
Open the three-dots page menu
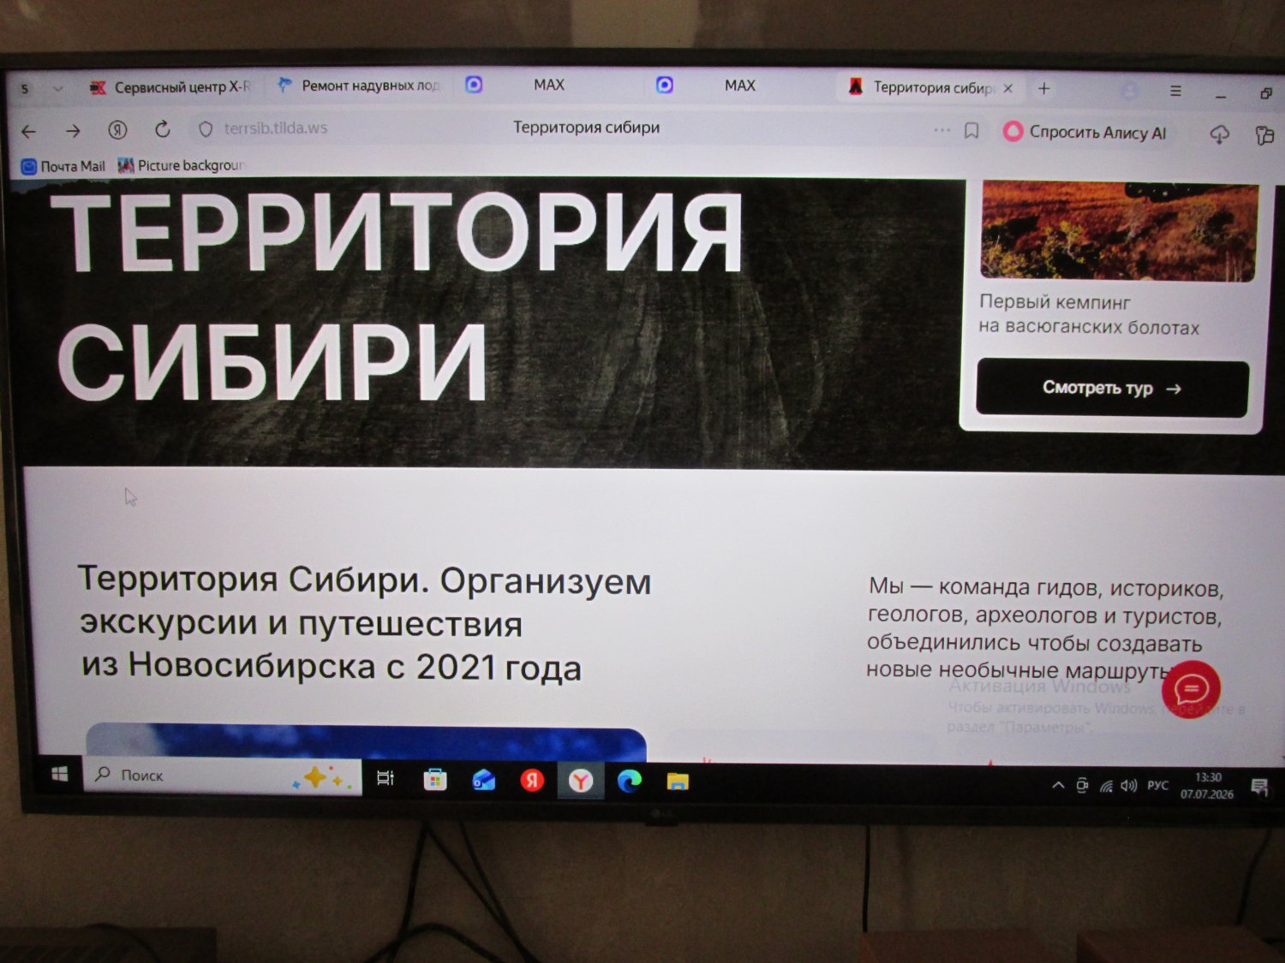pos(941,130)
